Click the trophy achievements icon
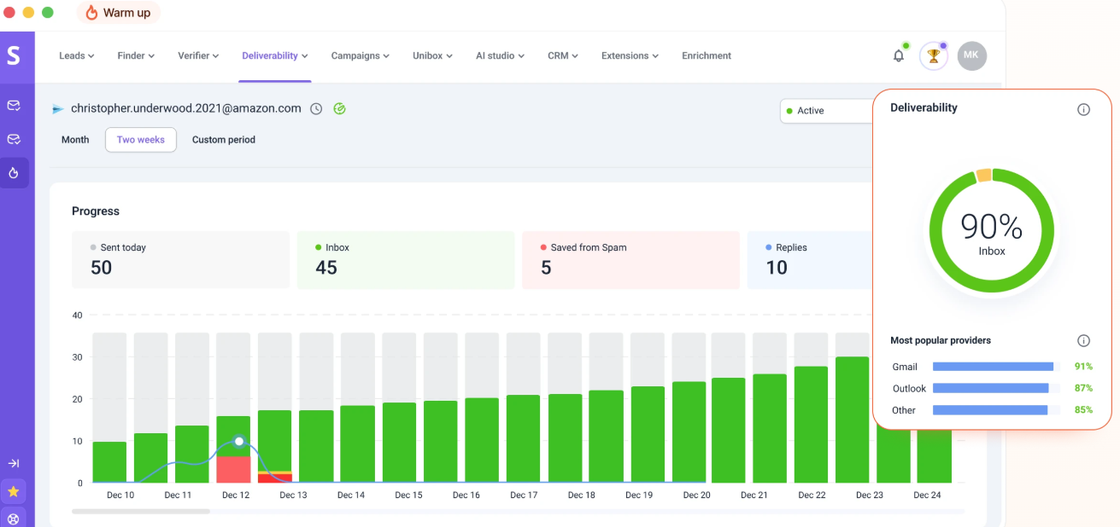Viewport: 1120px width, 527px height. point(934,56)
